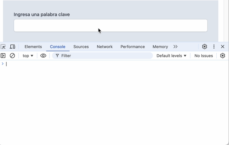Close the DevTools panel
This screenshot has width=229, height=145.
click(223, 47)
